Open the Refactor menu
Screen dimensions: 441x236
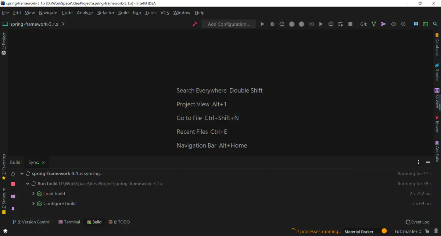pos(106,12)
